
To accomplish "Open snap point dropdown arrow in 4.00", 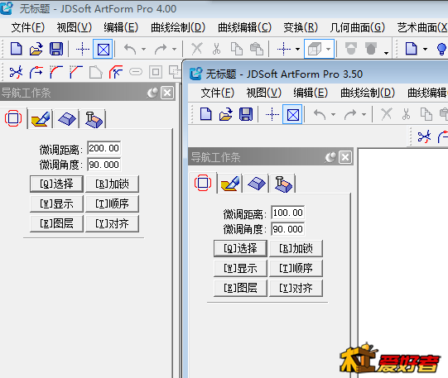I will pyautogui.click(x=297, y=49).
